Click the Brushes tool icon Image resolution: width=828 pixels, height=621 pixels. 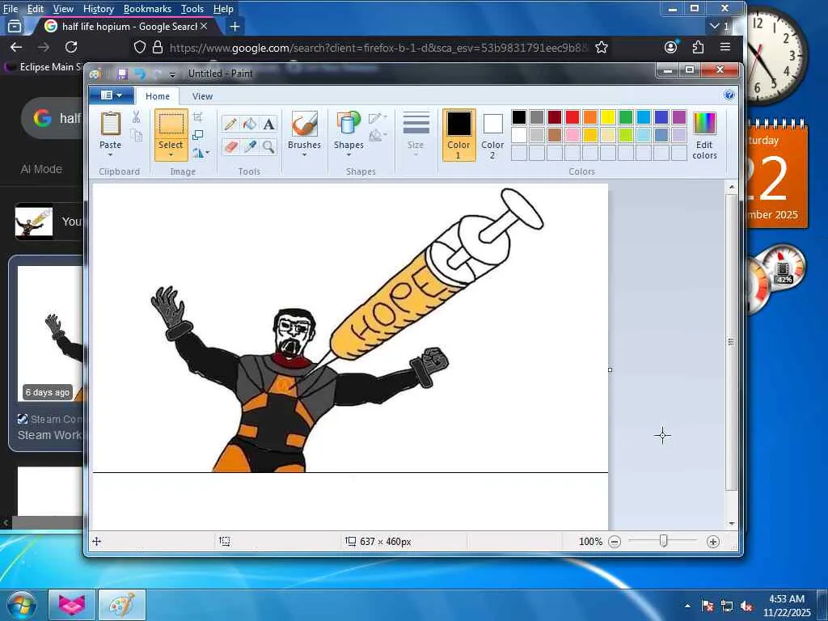click(305, 125)
